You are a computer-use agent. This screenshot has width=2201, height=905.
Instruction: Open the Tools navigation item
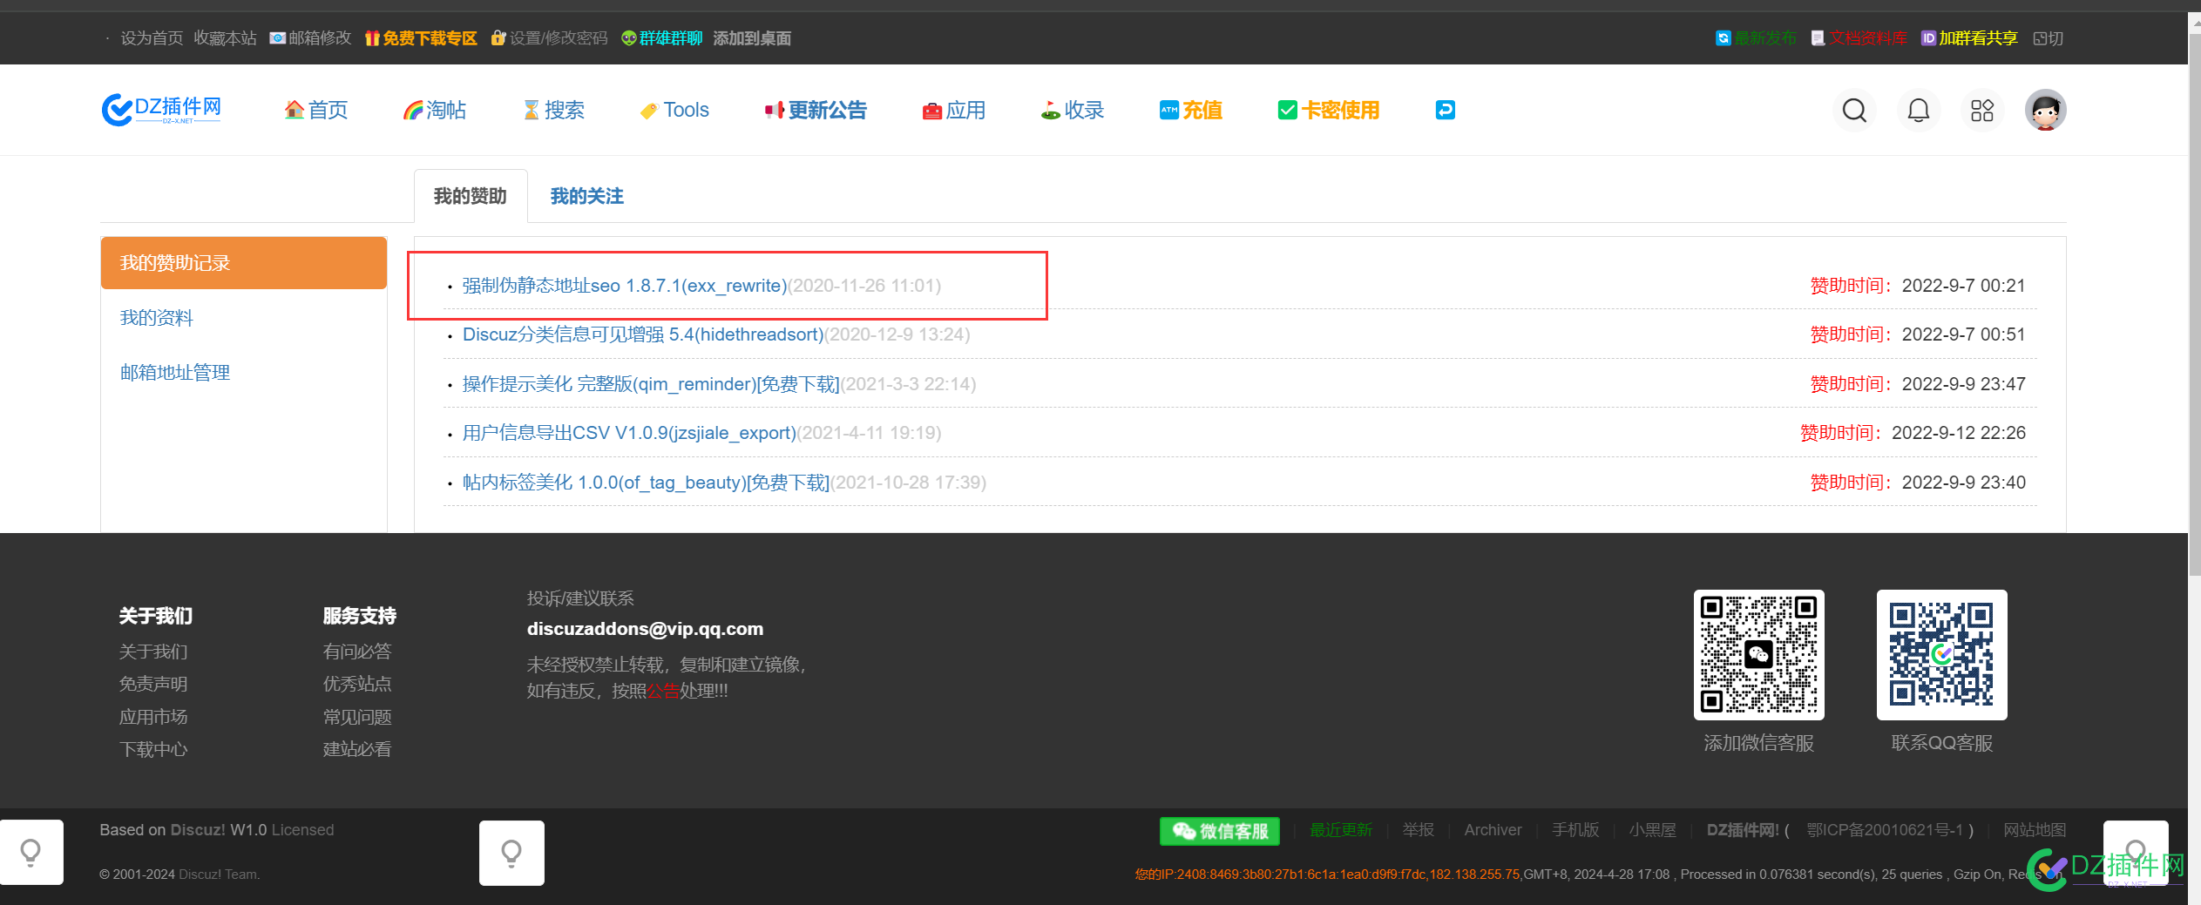point(674,110)
